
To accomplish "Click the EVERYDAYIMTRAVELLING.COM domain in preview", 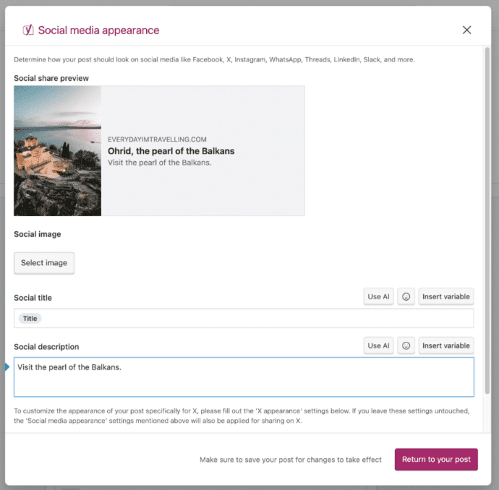I will point(157,139).
